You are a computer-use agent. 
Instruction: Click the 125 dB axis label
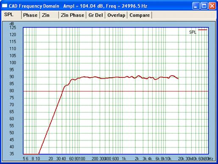[x=13, y=27]
